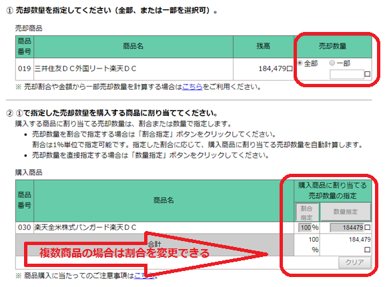This screenshot has height=287, width=385.
Task: Click the 商品名 header in 購入商品 table
Action: pyautogui.click(x=163, y=200)
